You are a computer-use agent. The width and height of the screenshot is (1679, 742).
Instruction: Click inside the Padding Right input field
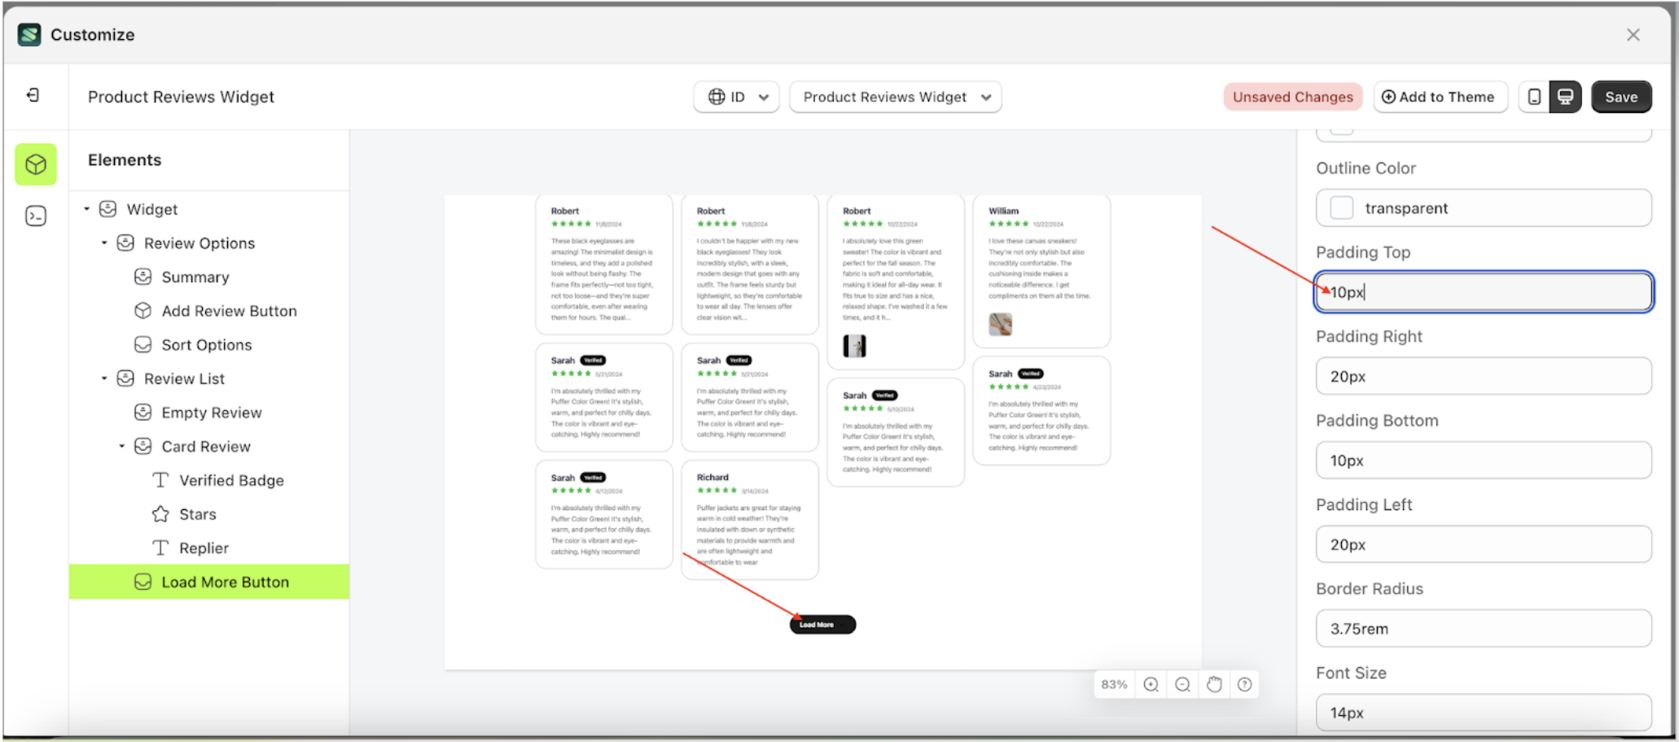coord(1484,376)
